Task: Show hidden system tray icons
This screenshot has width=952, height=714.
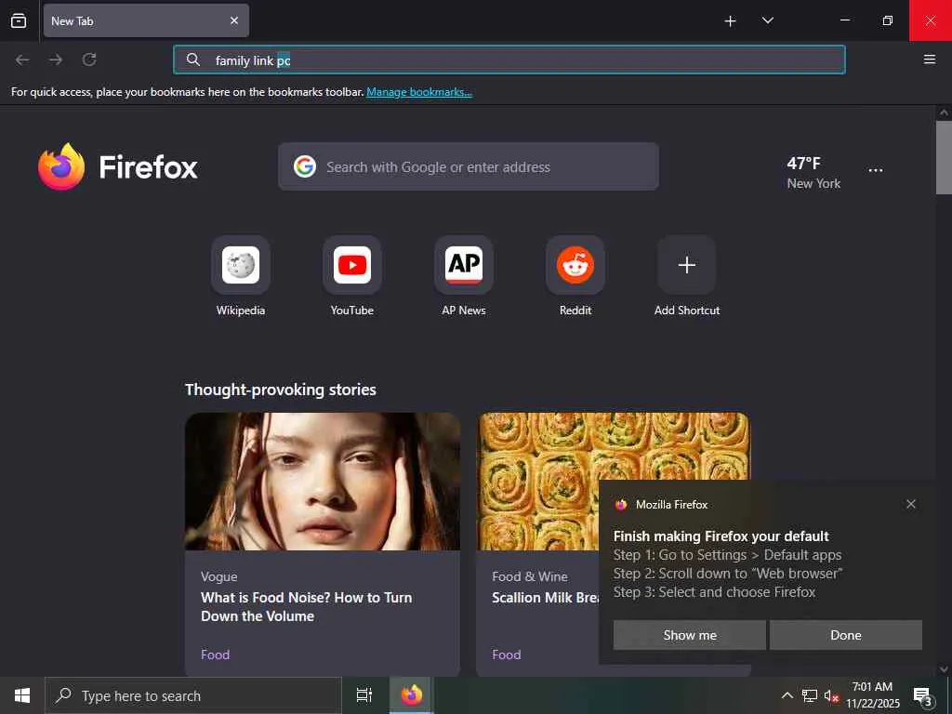Action: coord(787,695)
